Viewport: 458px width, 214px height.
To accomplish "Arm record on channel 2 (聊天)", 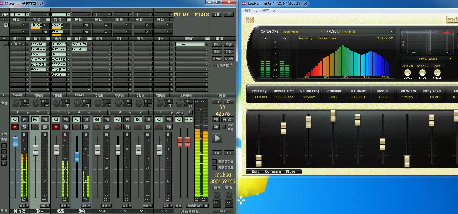I will coord(35,127).
